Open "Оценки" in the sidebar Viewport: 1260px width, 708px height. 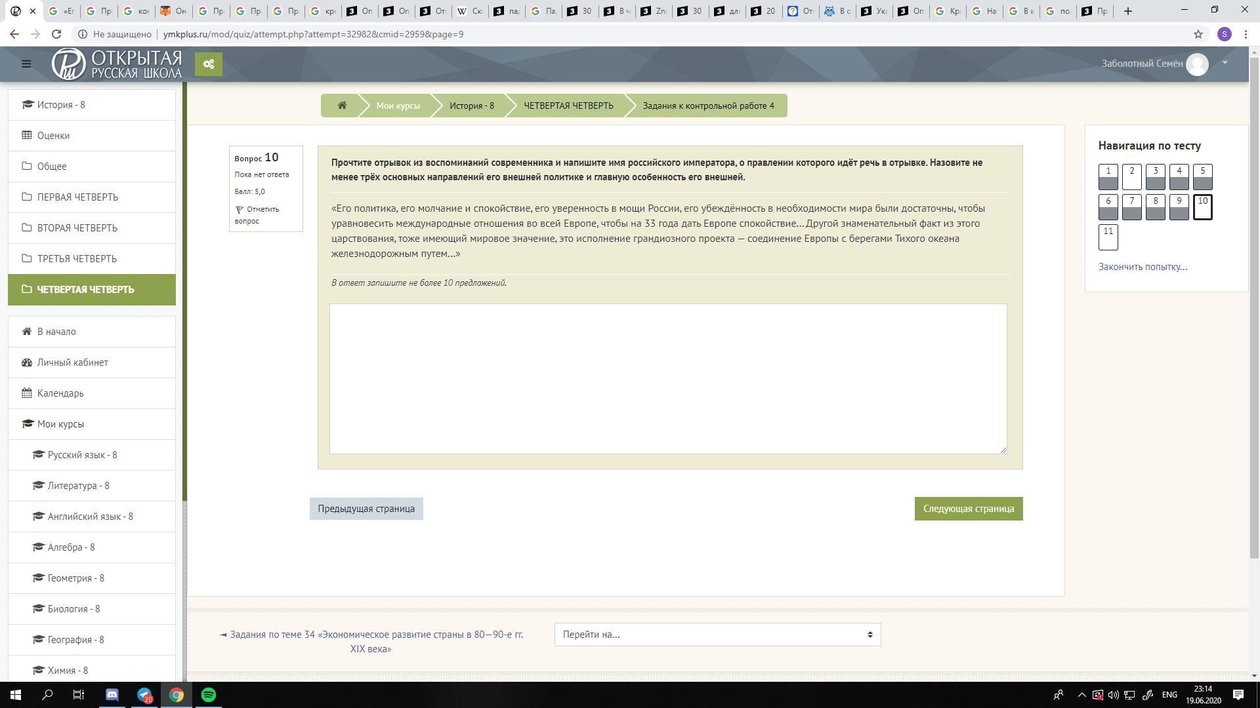53,136
